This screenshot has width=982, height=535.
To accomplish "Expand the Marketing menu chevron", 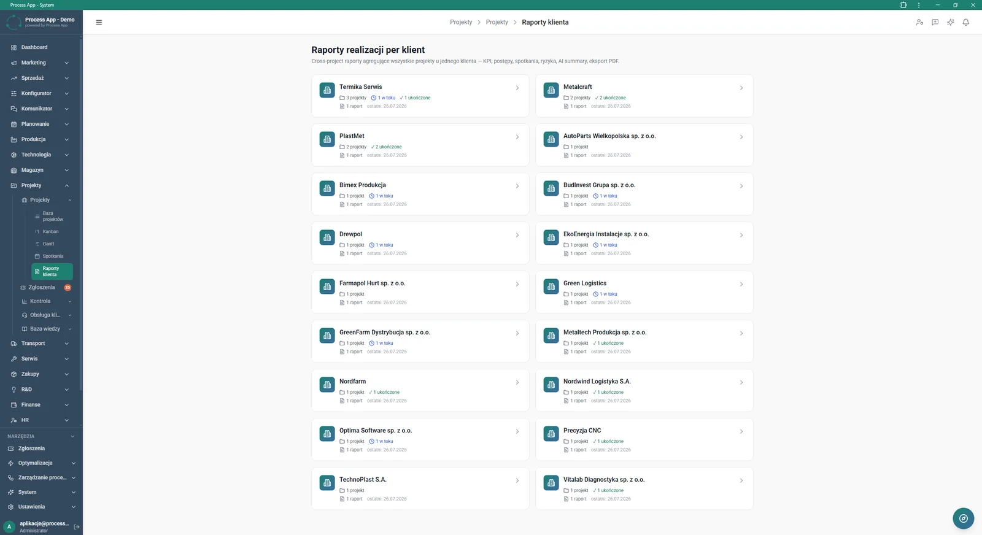I will click(66, 63).
